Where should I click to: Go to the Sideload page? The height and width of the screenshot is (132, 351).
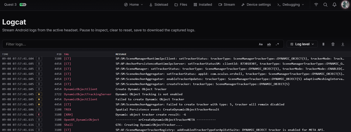[x=158, y=5]
